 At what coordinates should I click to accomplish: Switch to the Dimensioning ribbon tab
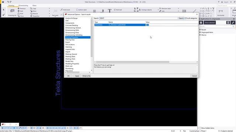pos(23,5)
